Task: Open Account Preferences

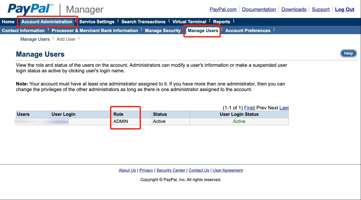Action: click(x=248, y=31)
